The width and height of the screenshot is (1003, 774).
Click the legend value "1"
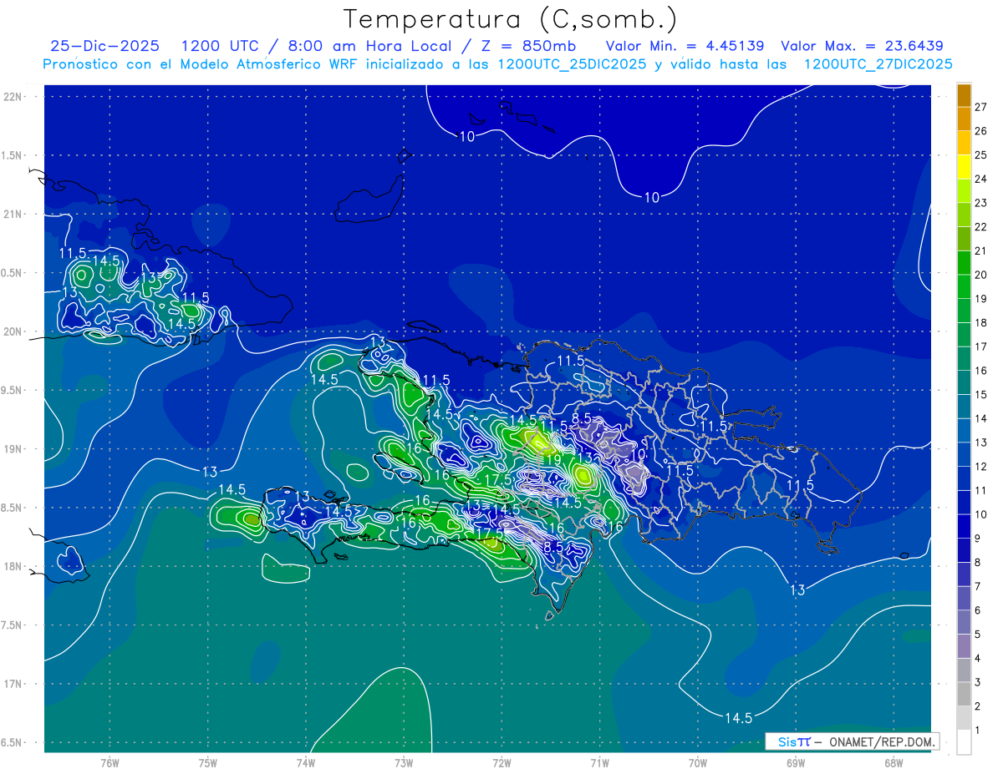(x=977, y=730)
